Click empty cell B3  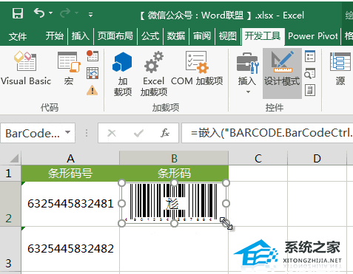(x=174, y=249)
